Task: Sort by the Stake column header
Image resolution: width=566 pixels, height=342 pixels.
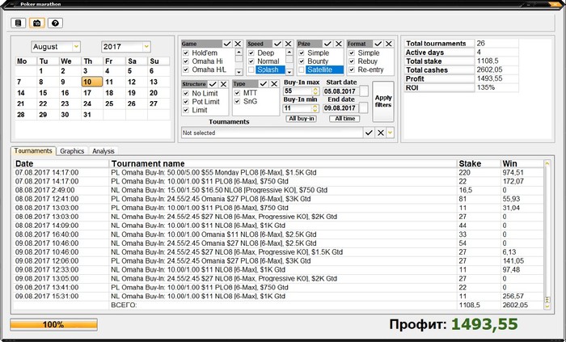Action: point(479,164)
